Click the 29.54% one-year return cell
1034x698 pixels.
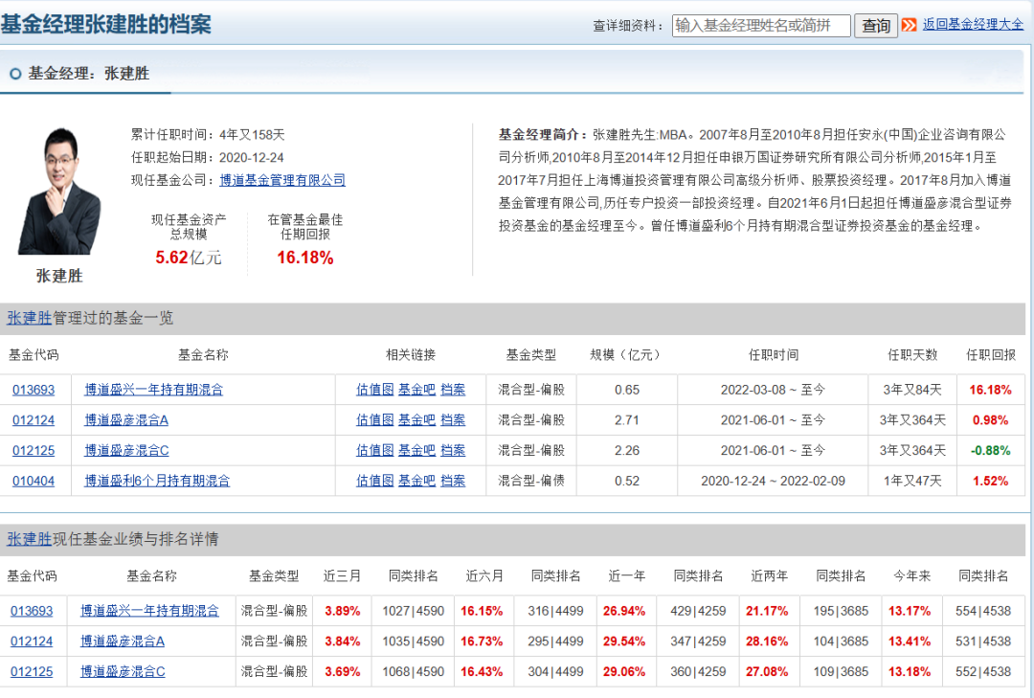coord(624,642)
